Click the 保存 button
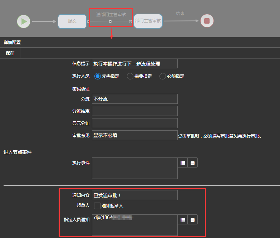The image size is (280, 238). tap(10, 53)
